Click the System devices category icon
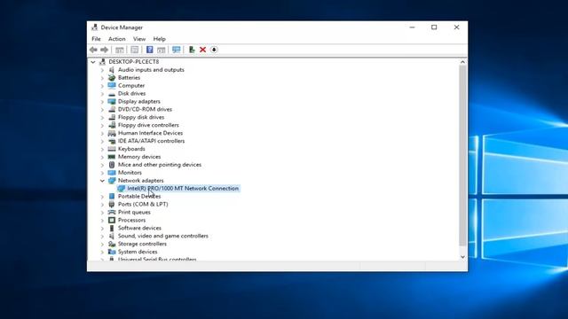Image resolution: width=568 pixels, height=319 pixels. (112, 252)
